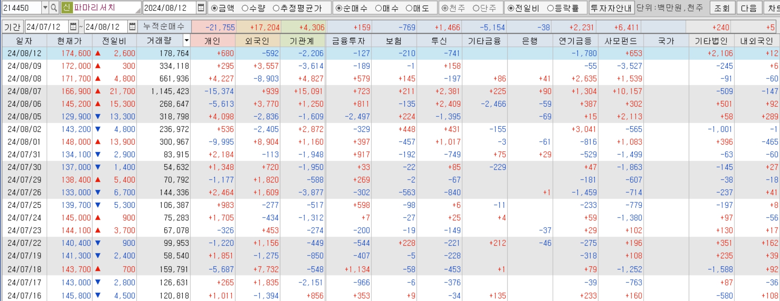This screenshot has height=301, width=780.
Task: Click the end date field 24/08/12
Action: 106,27
